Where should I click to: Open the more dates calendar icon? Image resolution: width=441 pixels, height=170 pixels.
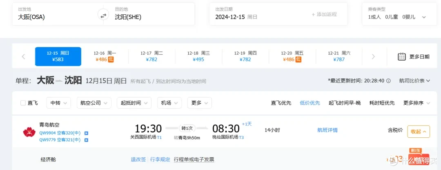(402, 56)
